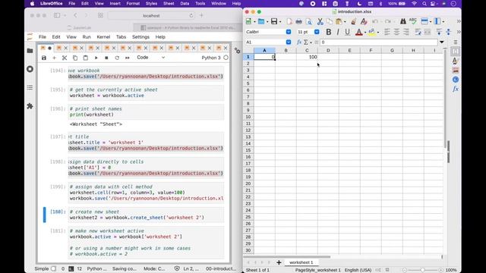Select the worksheet 1 sheet tab
Viewport: 486px width, 273px height.
click(x=301, y=262)
